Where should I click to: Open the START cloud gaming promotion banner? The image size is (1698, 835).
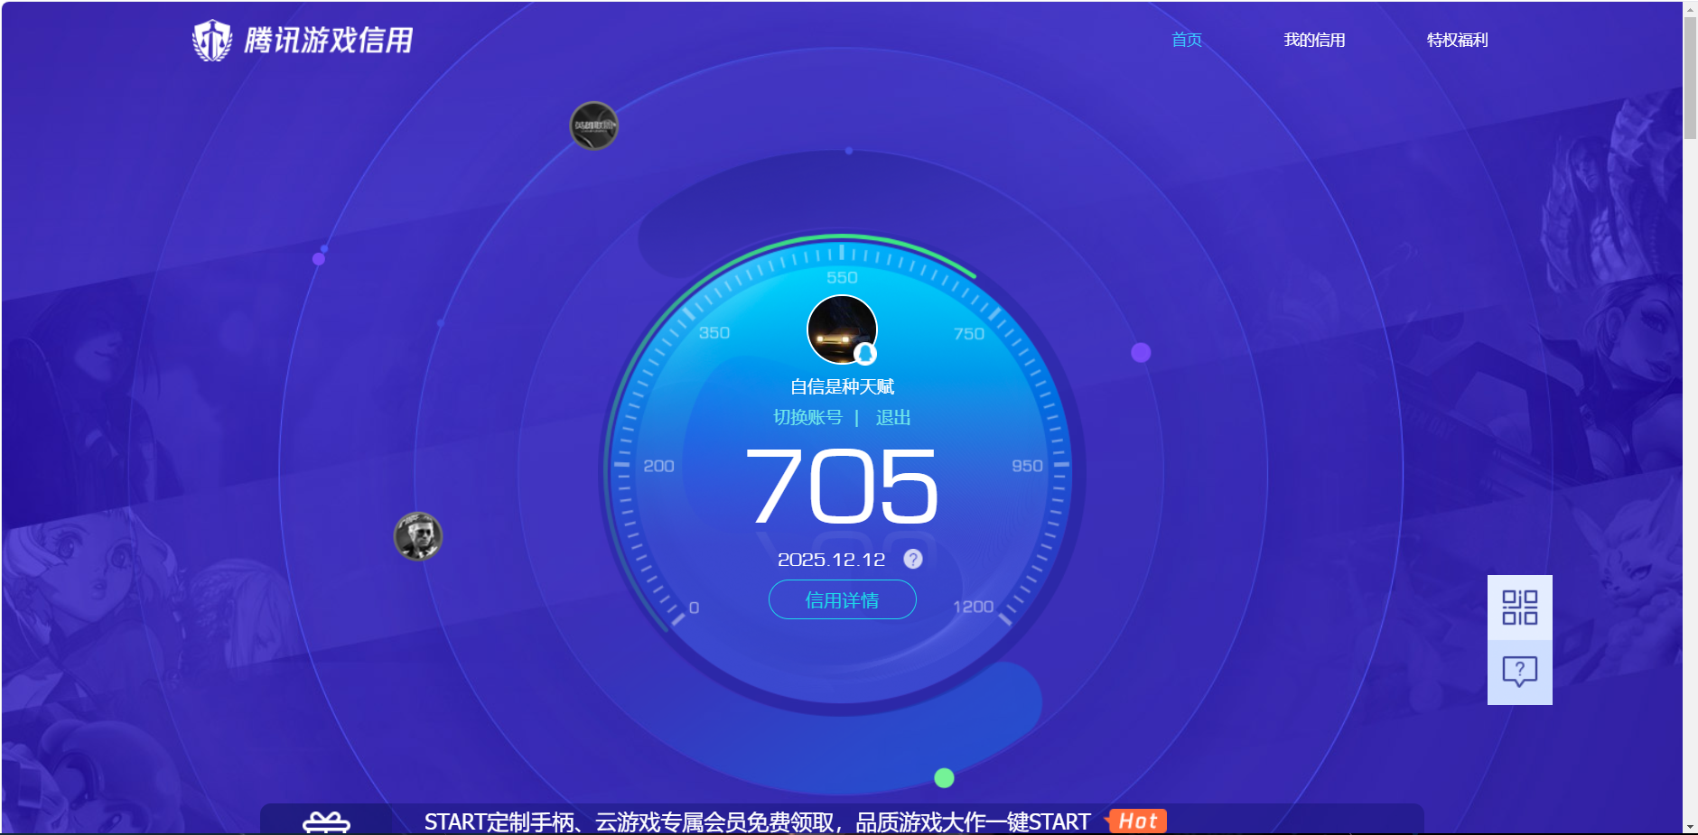point(757,821)
